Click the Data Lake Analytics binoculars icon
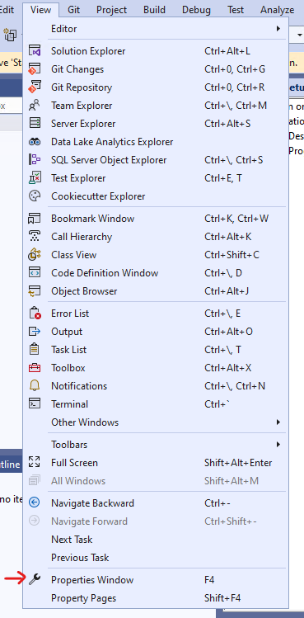The height and width of the screenshot is (618, 304). [x=35, y=142]
